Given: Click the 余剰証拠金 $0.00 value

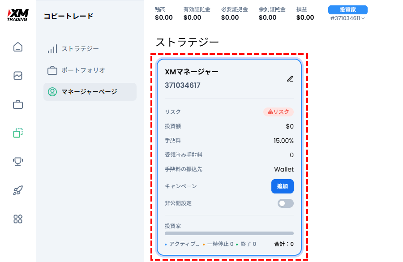Looking at the screenshot, I should 268,17.
